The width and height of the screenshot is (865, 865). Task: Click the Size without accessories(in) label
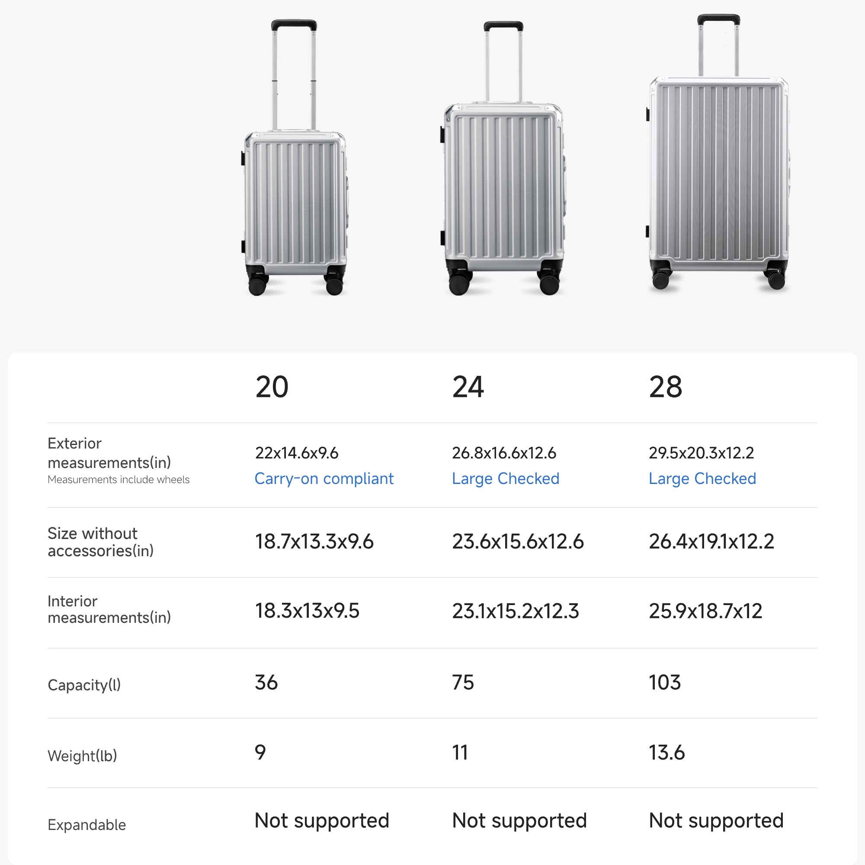tap(100, 542)
